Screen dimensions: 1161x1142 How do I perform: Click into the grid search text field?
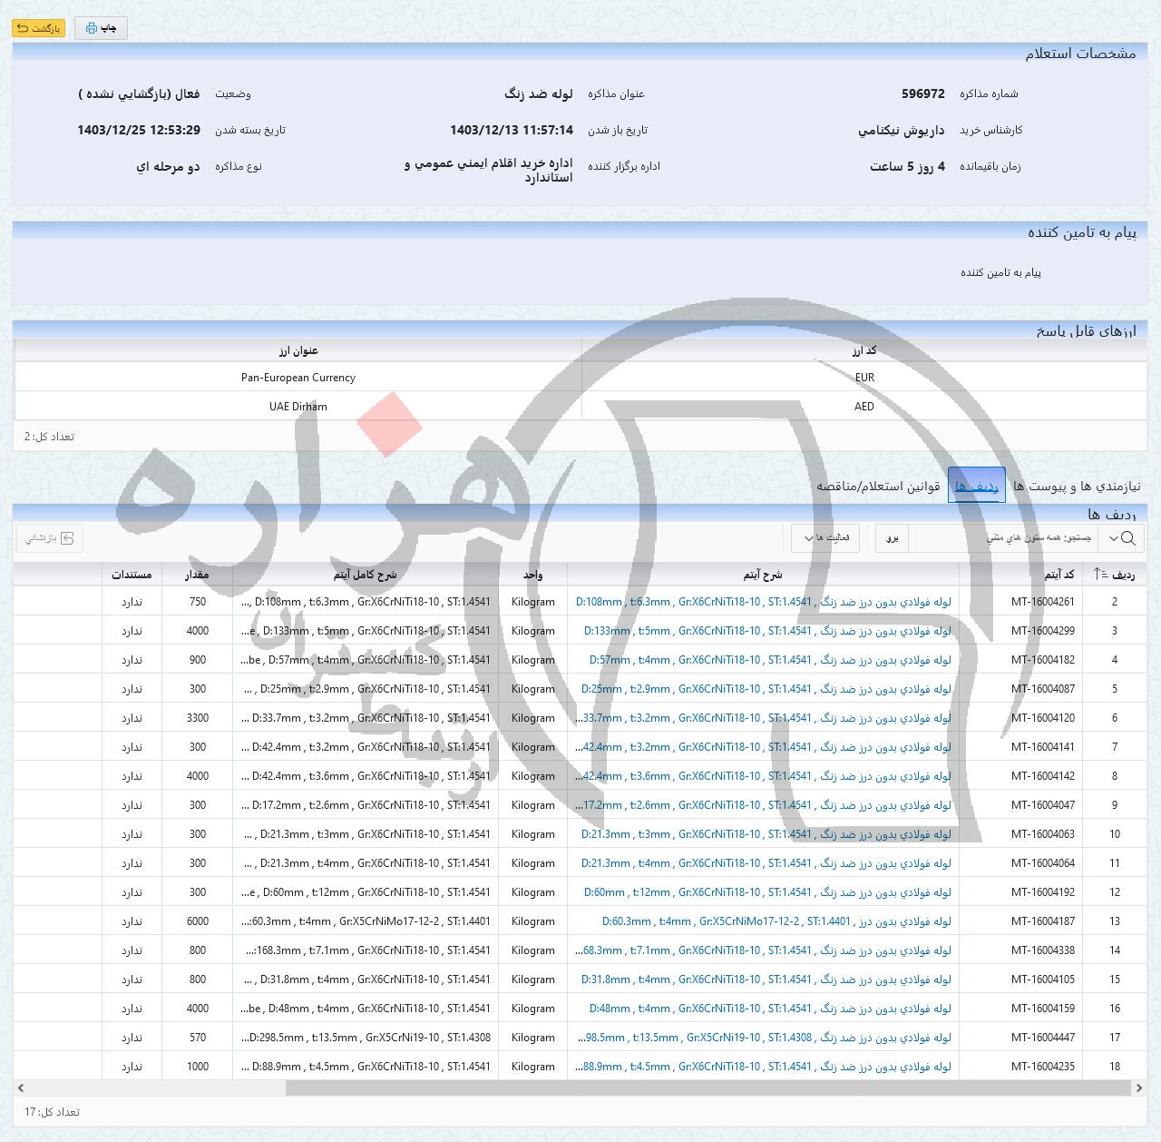point(1002,538)
